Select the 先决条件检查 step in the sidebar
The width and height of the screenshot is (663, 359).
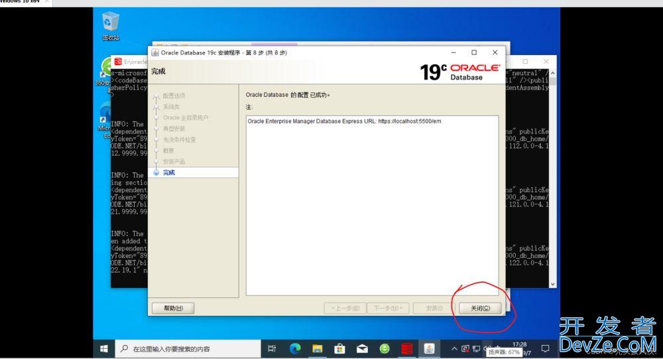click(179, 140)
